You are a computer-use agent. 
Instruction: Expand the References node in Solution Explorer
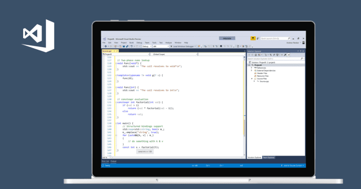pyautogui.click(x=251, y=68)
